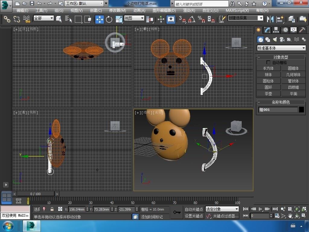
Task: Click the 设置关键点 set key button
Action: point(194,216)
